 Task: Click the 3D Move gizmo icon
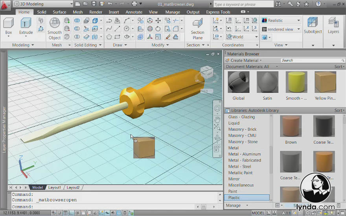pyautogui.click(x=150, y=21)
